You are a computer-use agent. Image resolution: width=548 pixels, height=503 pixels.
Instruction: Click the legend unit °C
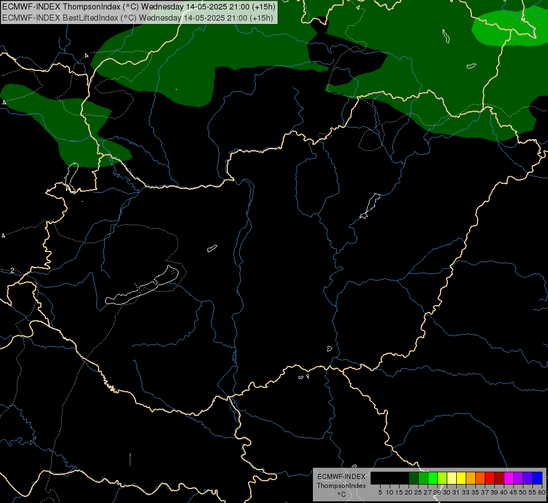click(x=342, y=495)
